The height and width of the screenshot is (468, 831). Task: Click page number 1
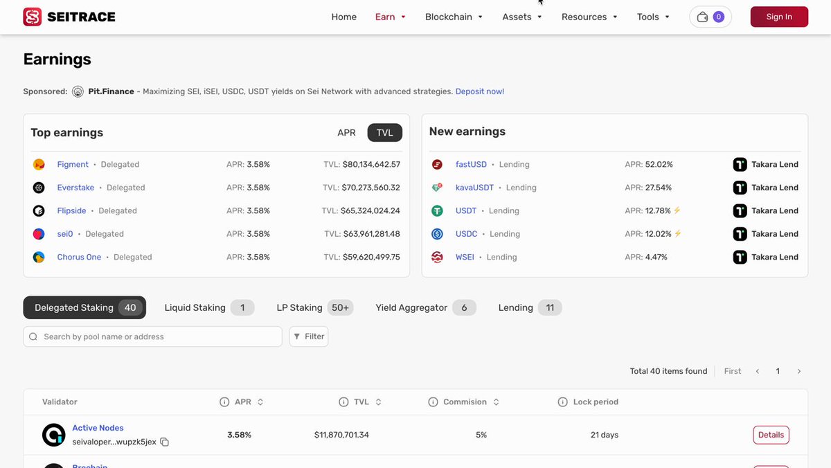(x=778, y=372)
